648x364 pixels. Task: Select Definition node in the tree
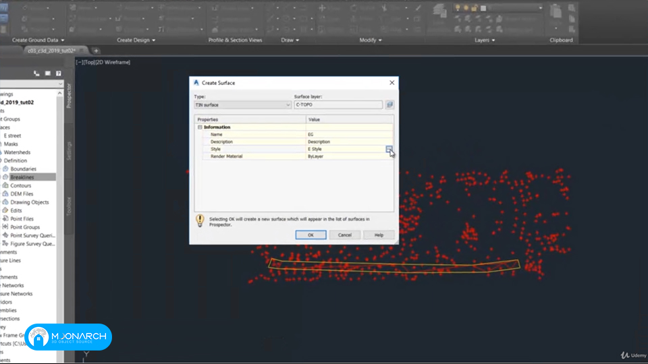(x=16, y=160)
